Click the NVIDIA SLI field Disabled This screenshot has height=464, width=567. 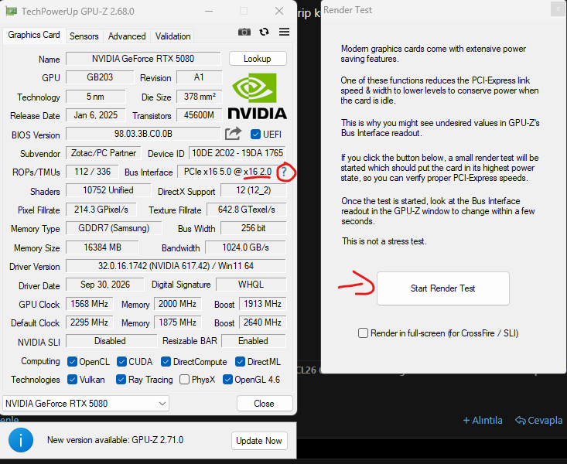(x=110, y=341)
